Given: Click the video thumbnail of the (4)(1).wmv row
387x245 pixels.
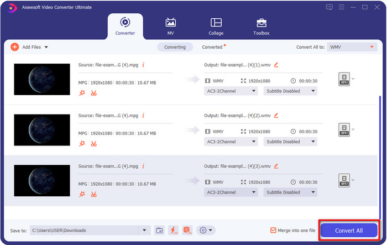Looking at the screenshot, I should click(x=42, y=79).
